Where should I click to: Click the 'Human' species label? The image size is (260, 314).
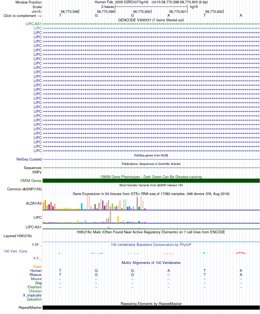point(36,271)
